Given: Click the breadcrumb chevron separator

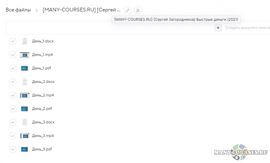Looking at the screenshot, I should (37, 10).
